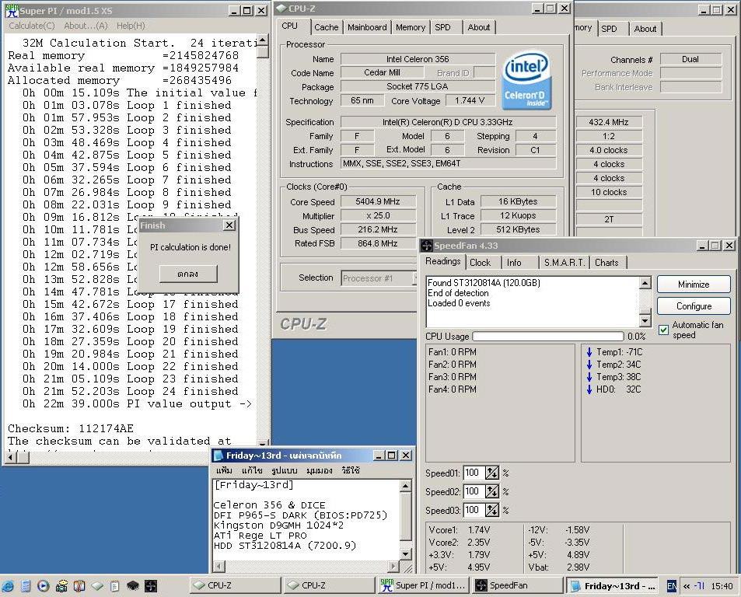Open the Charts tab in SpeedFan

(x=606, y=263)
